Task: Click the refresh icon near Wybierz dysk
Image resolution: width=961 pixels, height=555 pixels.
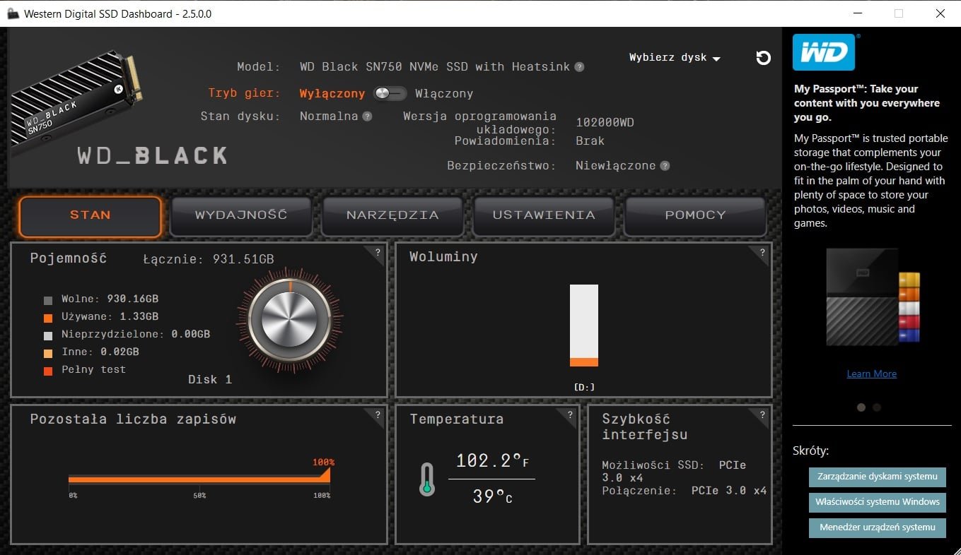Action: click(764, 58)
